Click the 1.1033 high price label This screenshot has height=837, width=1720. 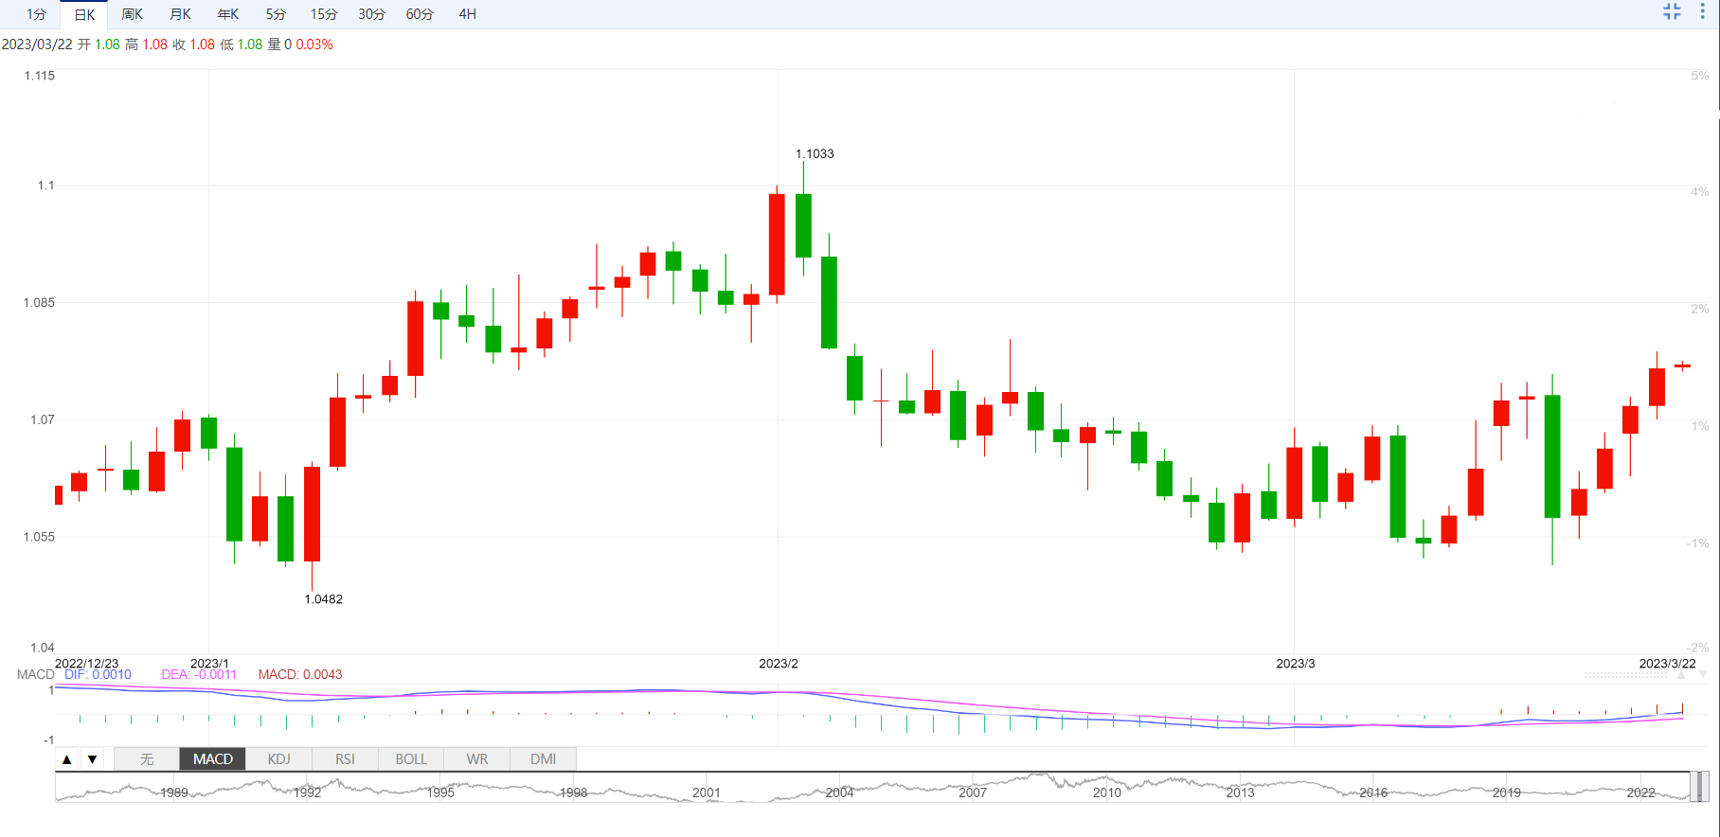[x=815, y=153]
